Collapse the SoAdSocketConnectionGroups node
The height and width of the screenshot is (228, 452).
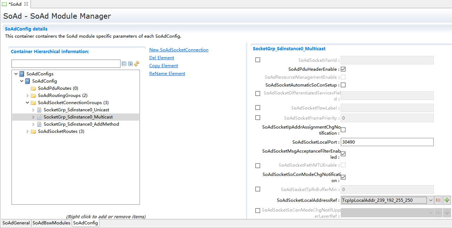point(28,103)
